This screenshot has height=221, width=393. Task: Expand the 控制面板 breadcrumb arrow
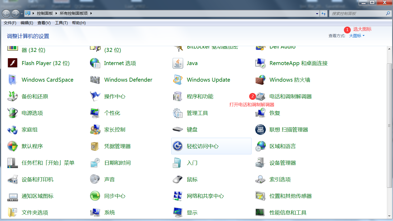[56, 13]
